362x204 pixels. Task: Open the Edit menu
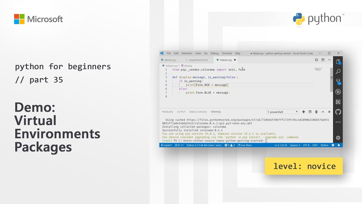176,53
